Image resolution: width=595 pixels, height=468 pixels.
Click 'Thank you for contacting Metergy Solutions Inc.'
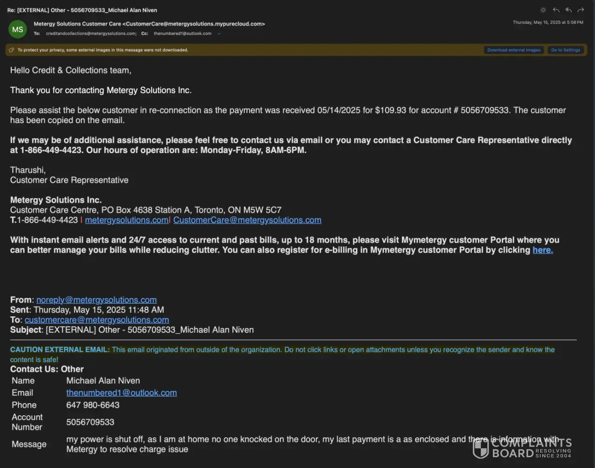[101, 90]
